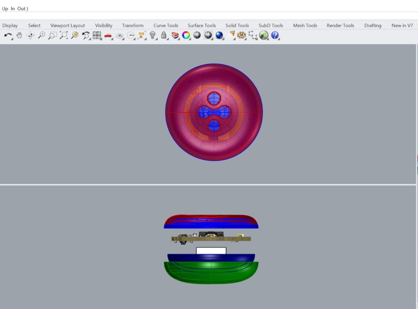The height and width of the screenshot is (309, 418).
Task: Toggle the shaded sphere display mode
Action: pos(197,35)
